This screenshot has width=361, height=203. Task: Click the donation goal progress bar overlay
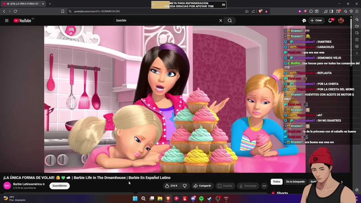[189, 5]
